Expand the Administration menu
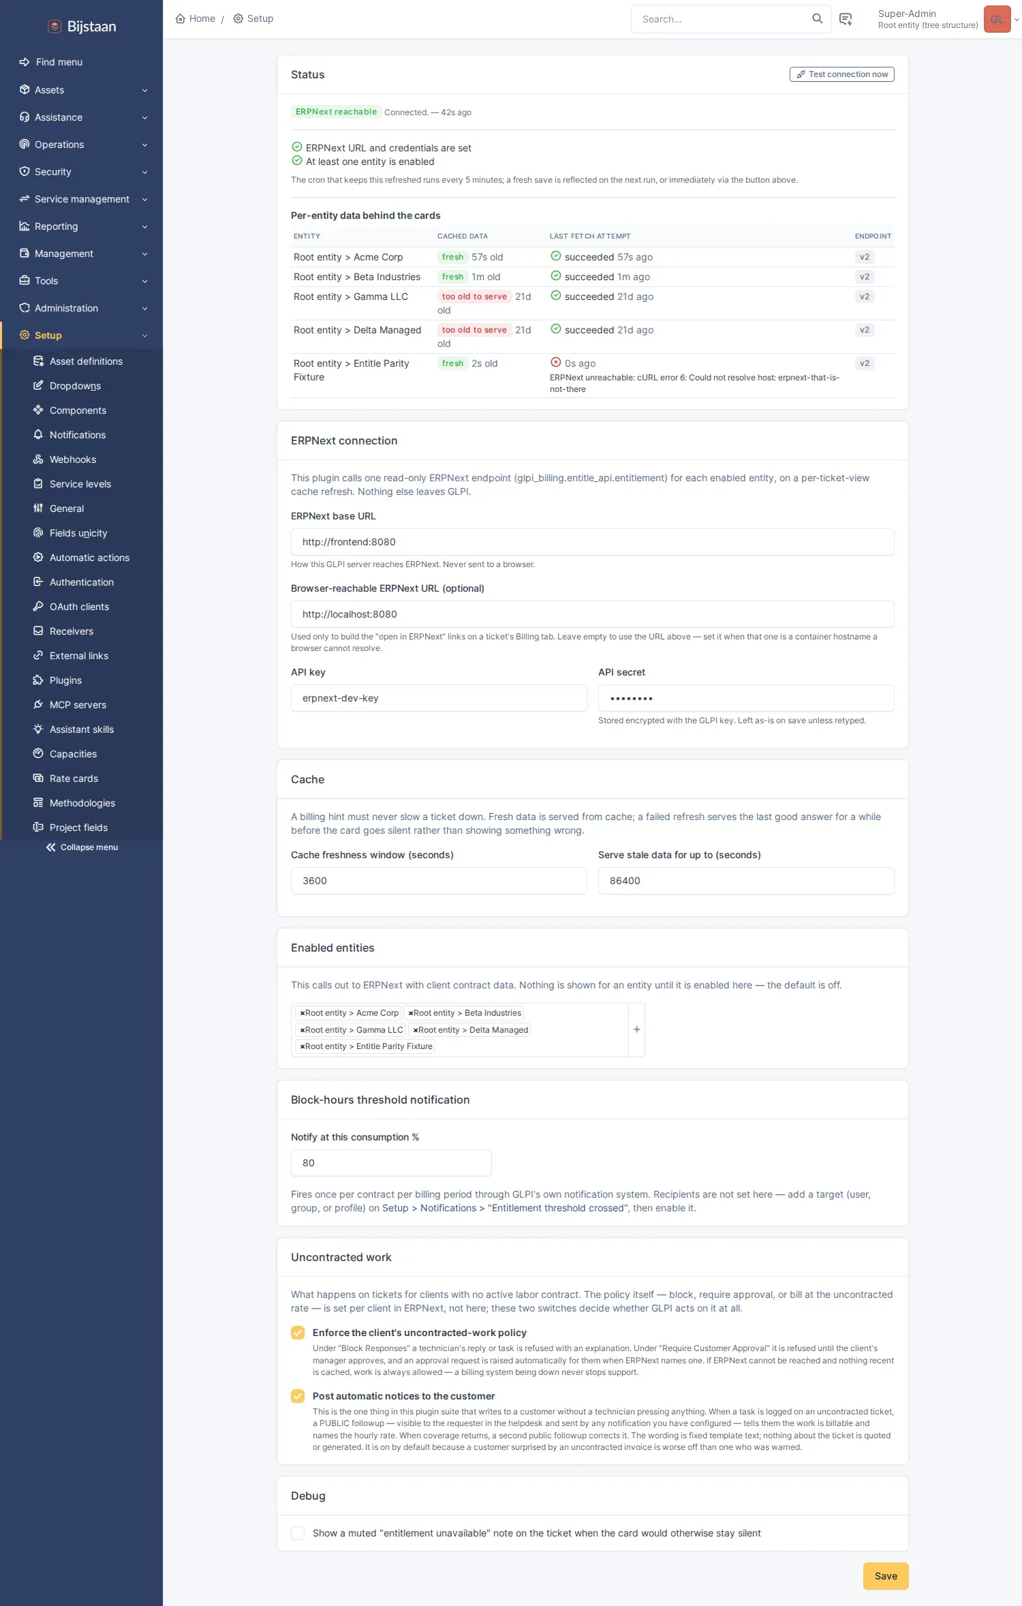 tap(82, 308)
